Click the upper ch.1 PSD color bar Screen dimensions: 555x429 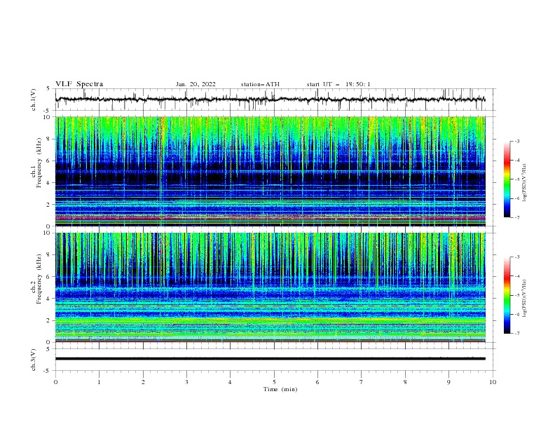(507, 179)
